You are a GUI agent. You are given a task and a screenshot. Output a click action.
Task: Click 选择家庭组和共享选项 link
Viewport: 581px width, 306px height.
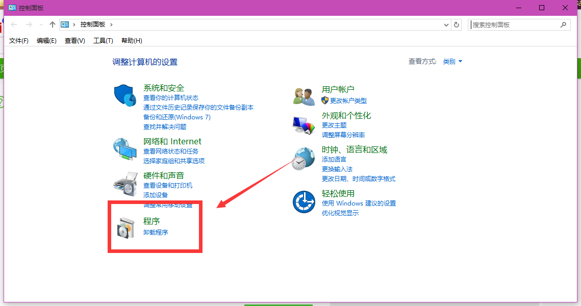(174, 161)
